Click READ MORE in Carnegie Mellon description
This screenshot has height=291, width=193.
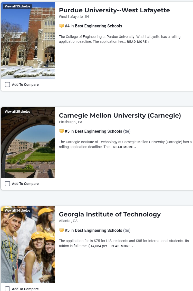coord(124,147)
